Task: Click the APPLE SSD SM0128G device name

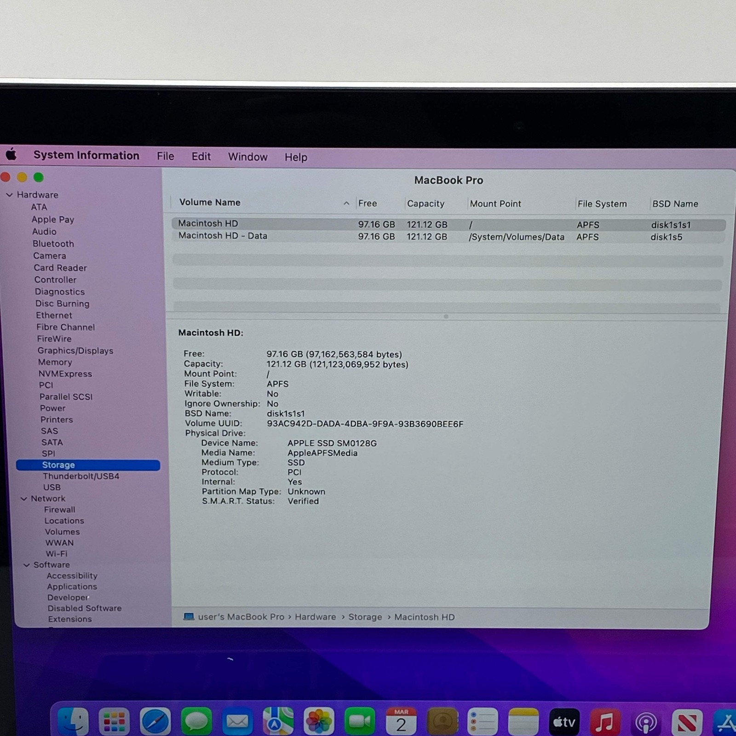Action: 332,443
